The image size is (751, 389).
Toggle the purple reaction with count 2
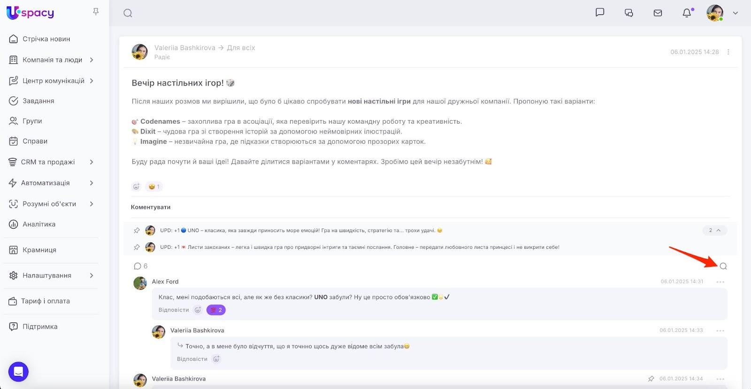(216, 310)
